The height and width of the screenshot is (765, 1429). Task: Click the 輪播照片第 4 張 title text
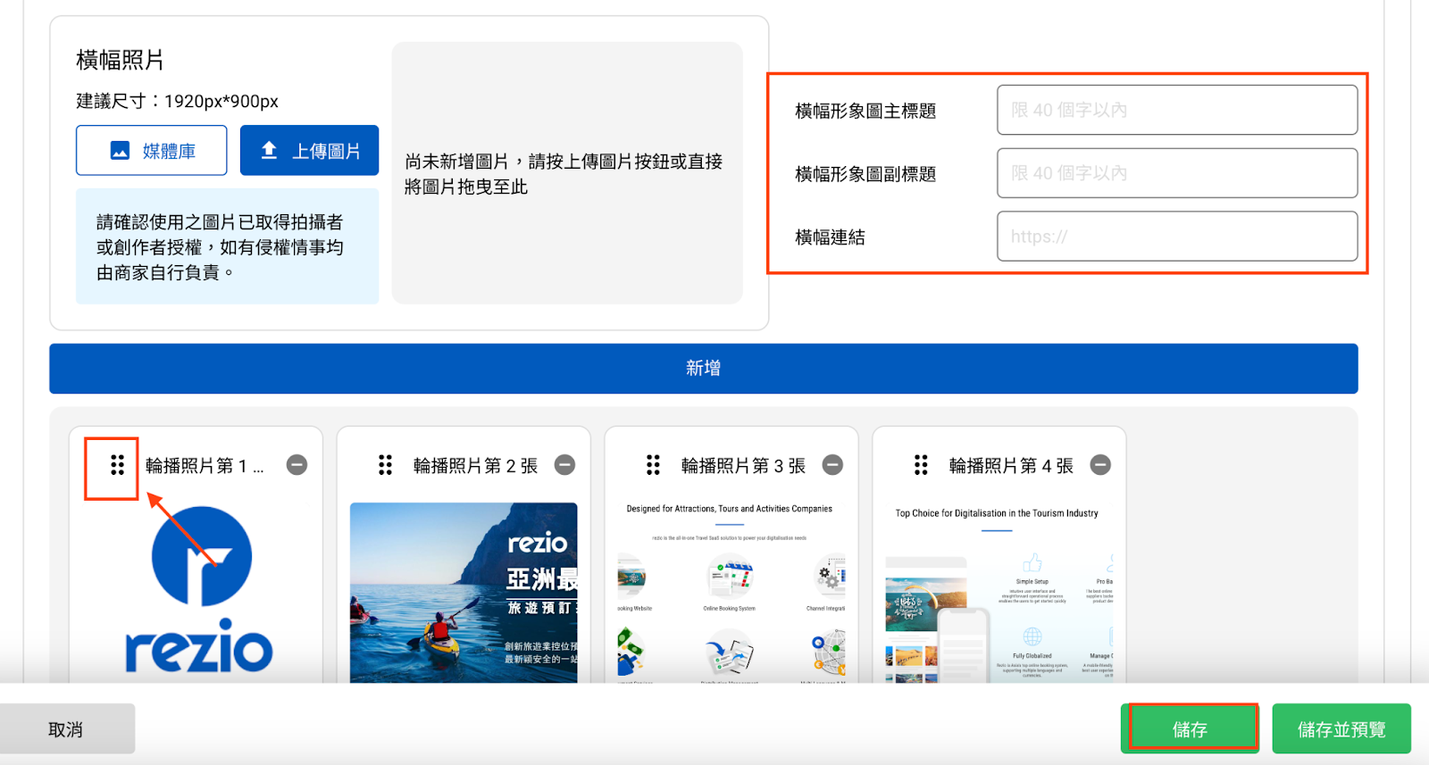click(x=1012, y=466)
